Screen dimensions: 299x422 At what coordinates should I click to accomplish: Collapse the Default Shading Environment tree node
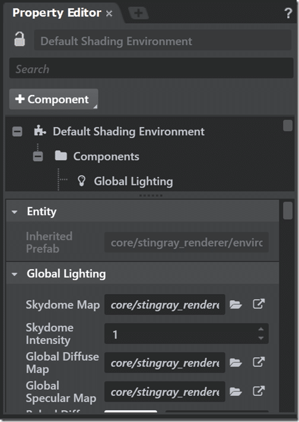(17, 131)
